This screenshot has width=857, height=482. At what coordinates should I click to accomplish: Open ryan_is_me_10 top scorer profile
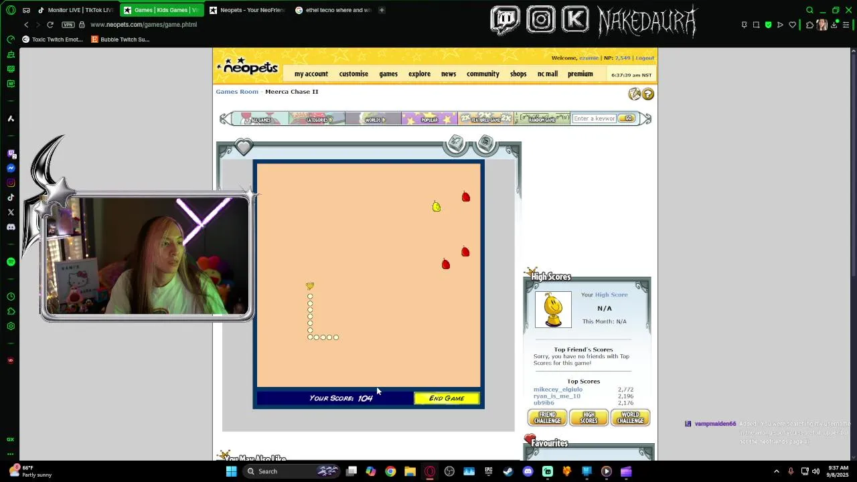(x=557, y=396)
